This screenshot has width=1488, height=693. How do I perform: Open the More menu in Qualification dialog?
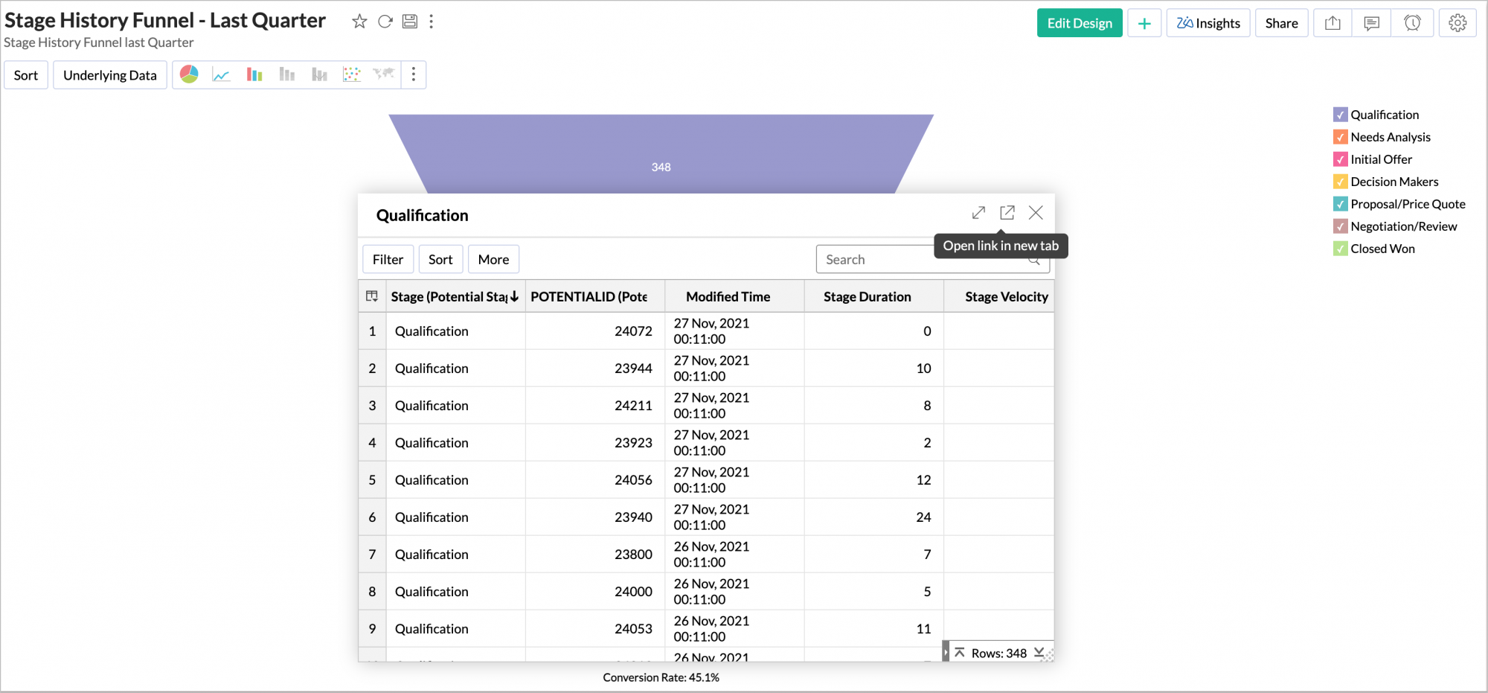pos(493,259)
